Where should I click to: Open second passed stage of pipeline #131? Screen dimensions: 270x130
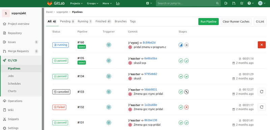pyautogui.click(x=187, y=123)
